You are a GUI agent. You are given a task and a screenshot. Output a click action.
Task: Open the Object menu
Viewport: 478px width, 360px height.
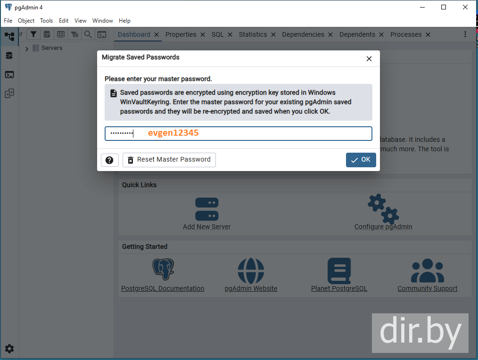pos(26,21)
